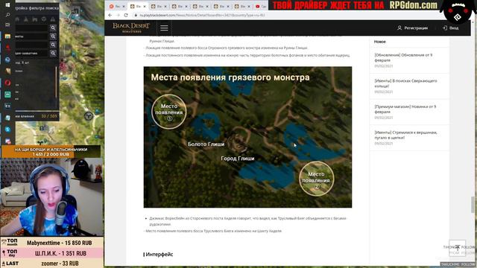Click the middle category icon in game filter panel
The width and height of the screenshot is (477, 268).
tap(35, 19)
